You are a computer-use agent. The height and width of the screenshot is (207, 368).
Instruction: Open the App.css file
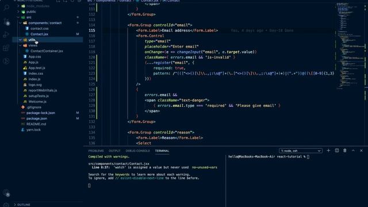(x=34, y=57)
